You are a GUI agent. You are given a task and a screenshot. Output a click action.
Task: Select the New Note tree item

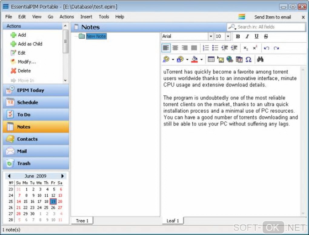pyautogui.click(x=96, y=36)
